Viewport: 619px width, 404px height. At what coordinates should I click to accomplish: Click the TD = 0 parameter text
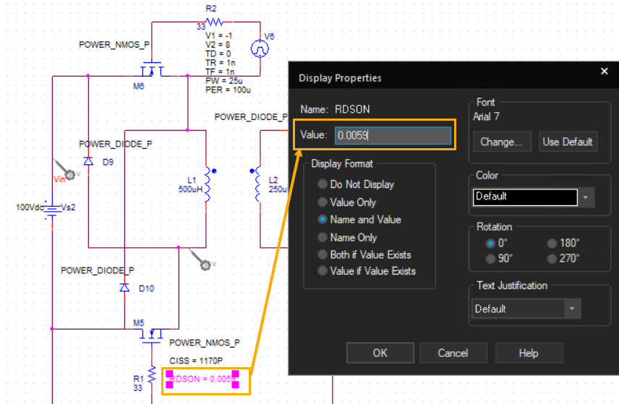(218, 53)
